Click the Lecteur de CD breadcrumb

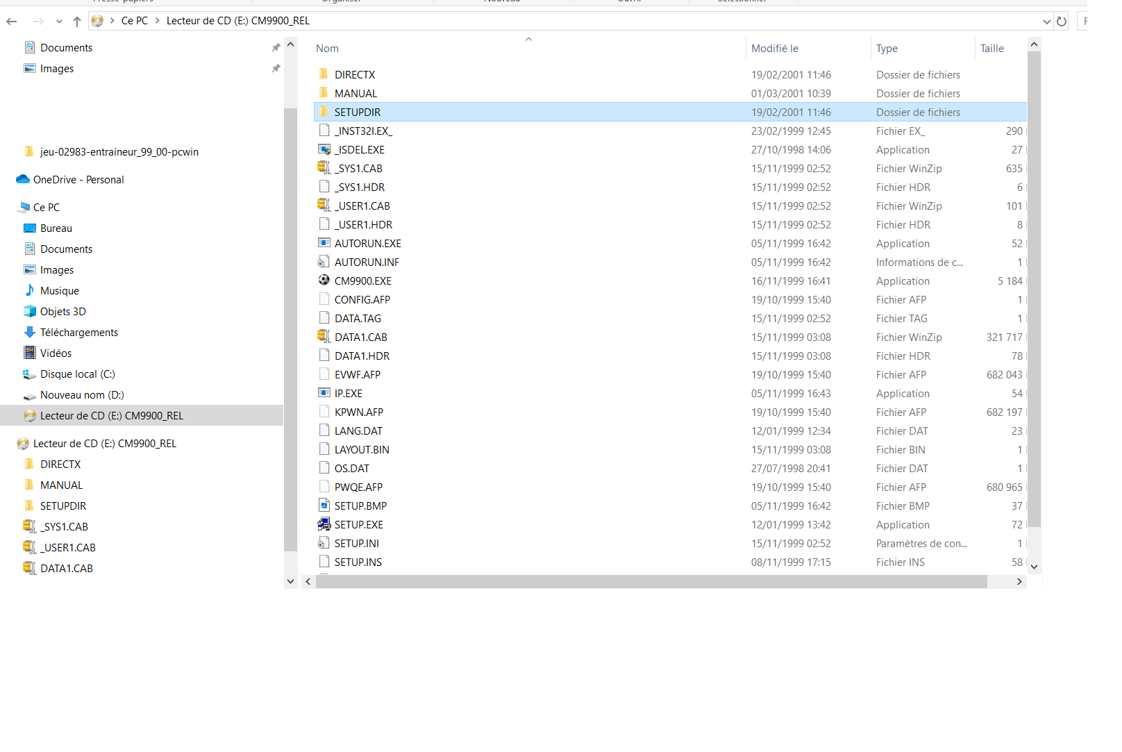pyautogui.click(x=238, y=21)
